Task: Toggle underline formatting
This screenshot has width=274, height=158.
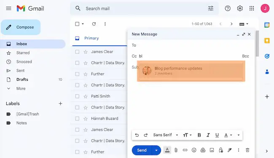Action: coord(217,135)
